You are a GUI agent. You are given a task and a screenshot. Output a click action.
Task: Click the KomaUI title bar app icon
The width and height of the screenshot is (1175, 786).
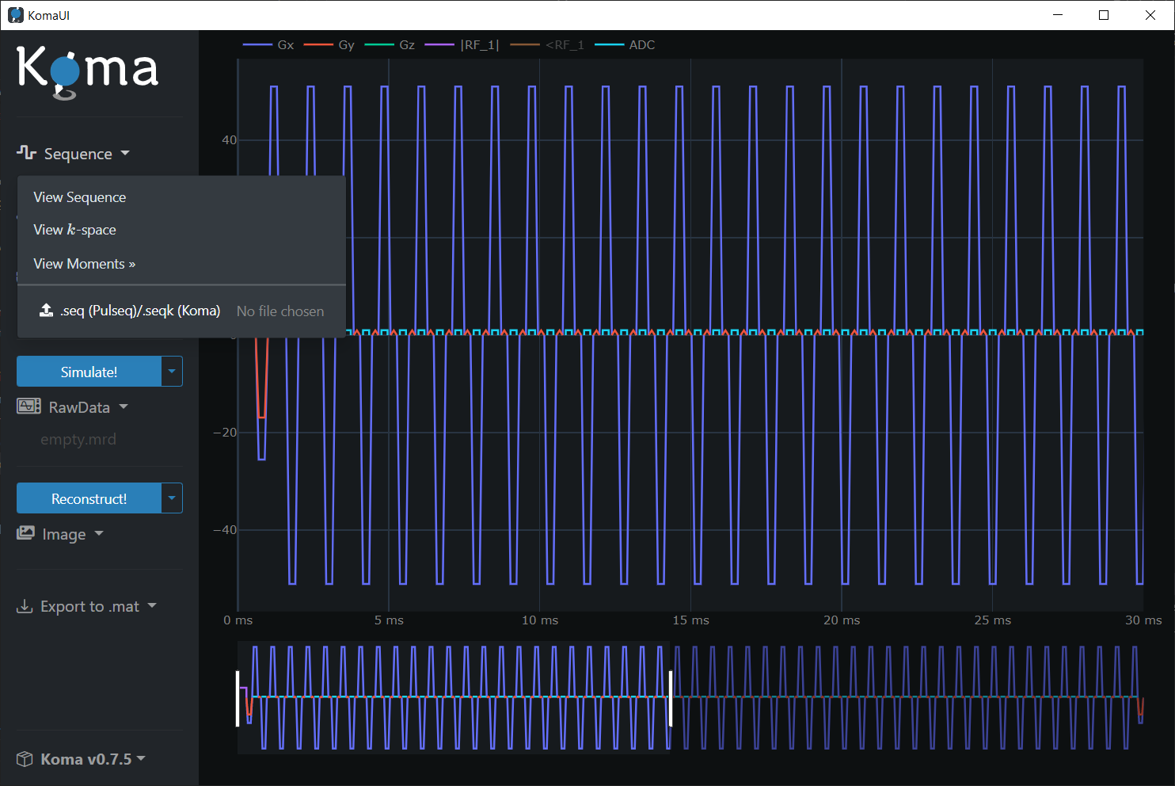coord(15,15)
